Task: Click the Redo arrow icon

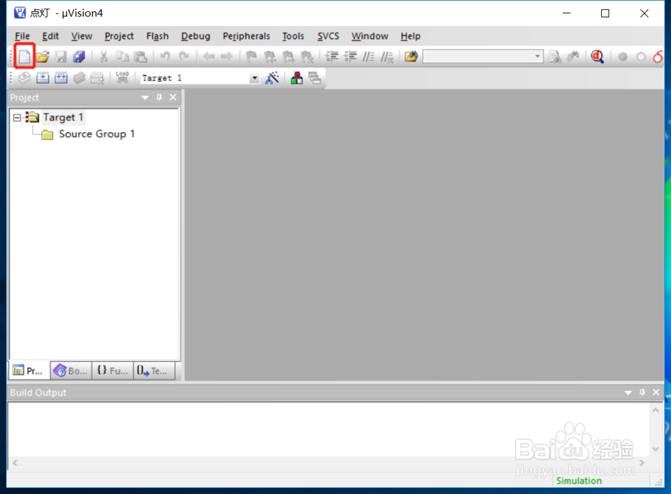Action: pos(184,56)
